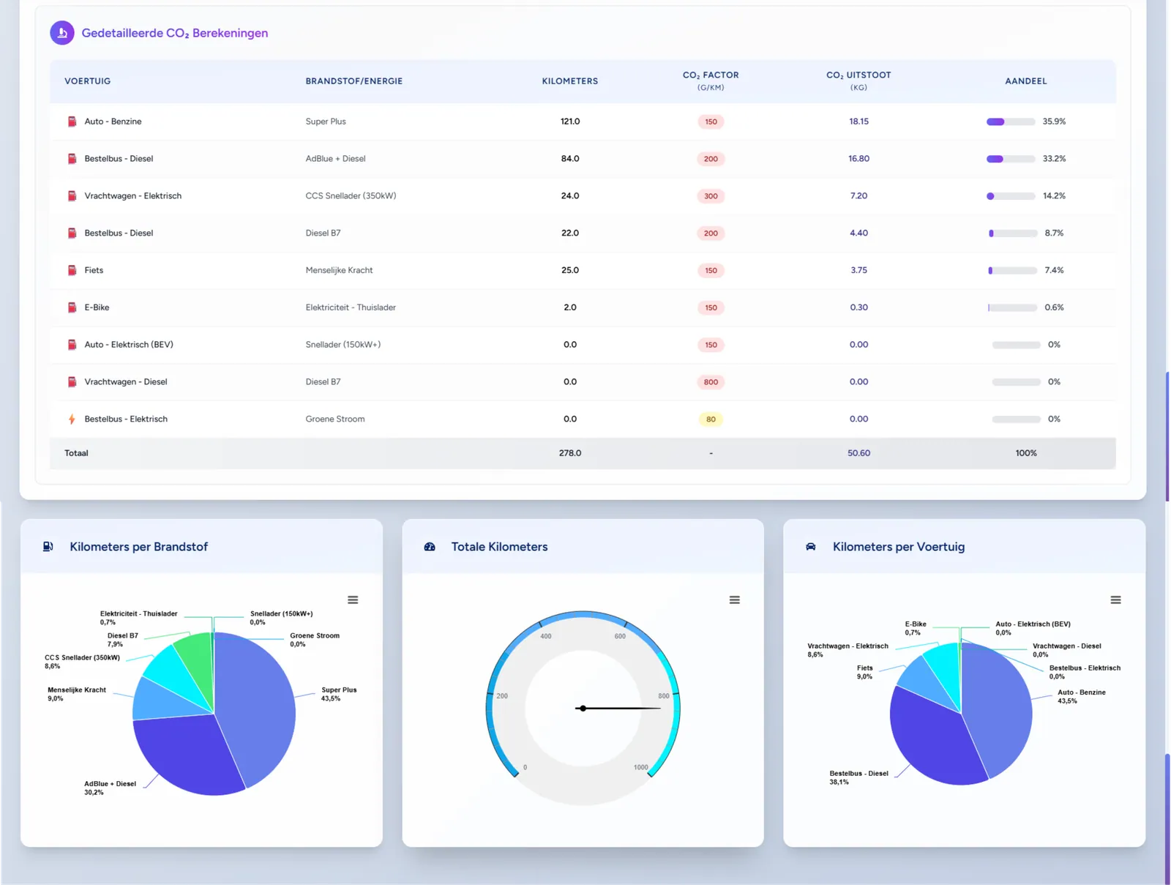The height and width of the screenshot is (885, 1171).
Task: Click the 14.2% share progress bar
Action: tap(1011, 196)
